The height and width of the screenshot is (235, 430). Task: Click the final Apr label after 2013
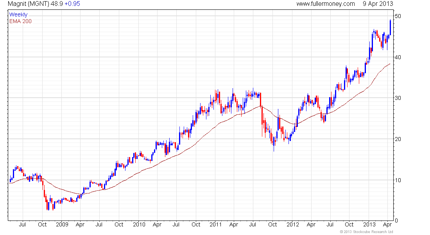(x=387, y=225)
